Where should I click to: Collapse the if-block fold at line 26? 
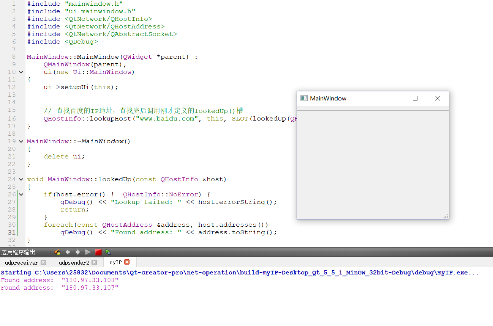(x=21, y=194)
